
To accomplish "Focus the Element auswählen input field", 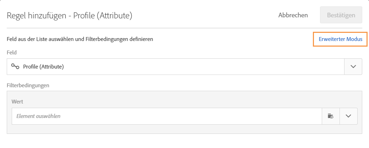I will coord(167,116).
